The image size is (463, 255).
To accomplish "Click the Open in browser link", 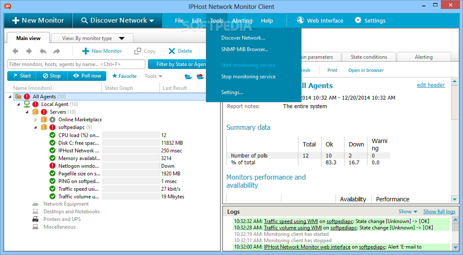I will coord(366,70).
